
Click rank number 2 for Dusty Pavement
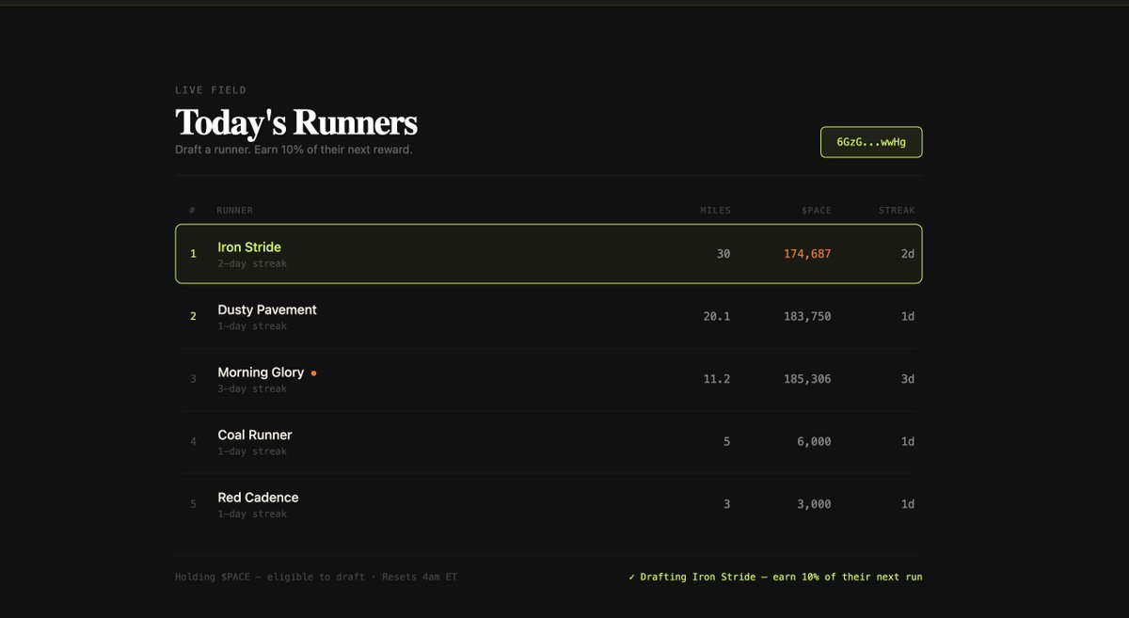click(x=194, y=317)
